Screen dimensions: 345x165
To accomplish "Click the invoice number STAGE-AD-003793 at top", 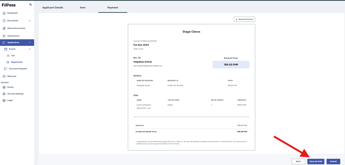I will 149,41.
